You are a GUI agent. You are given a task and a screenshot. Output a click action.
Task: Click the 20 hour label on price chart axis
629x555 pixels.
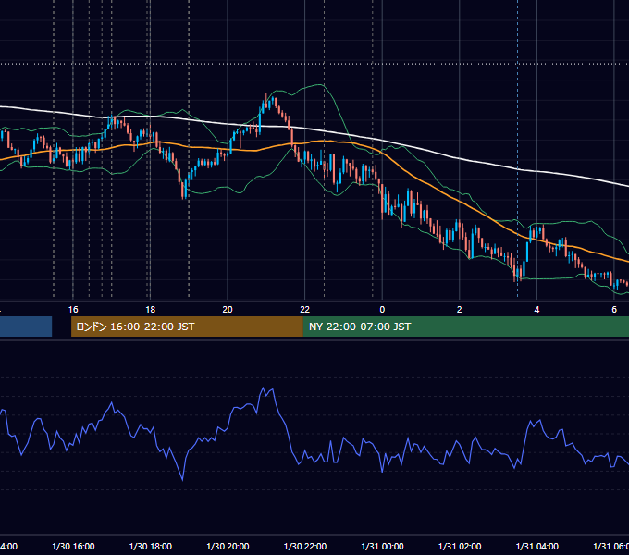[x=228, y=310]
